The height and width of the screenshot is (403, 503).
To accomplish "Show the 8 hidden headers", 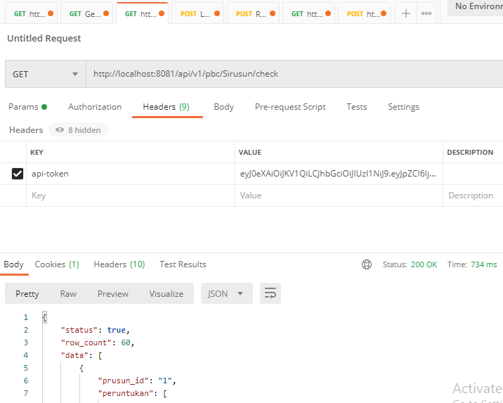I will (x=78, y=130).
